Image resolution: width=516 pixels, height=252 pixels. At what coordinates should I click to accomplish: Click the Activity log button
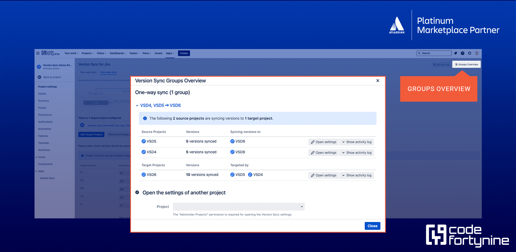441,65
